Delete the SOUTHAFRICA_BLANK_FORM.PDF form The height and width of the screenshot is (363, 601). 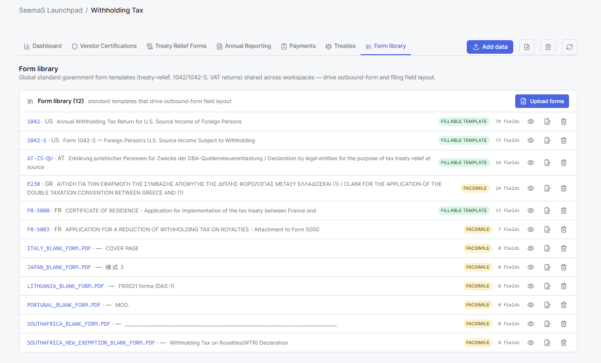[x=564, y=324]
